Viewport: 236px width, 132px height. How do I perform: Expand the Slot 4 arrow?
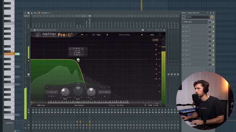(183, 36)
